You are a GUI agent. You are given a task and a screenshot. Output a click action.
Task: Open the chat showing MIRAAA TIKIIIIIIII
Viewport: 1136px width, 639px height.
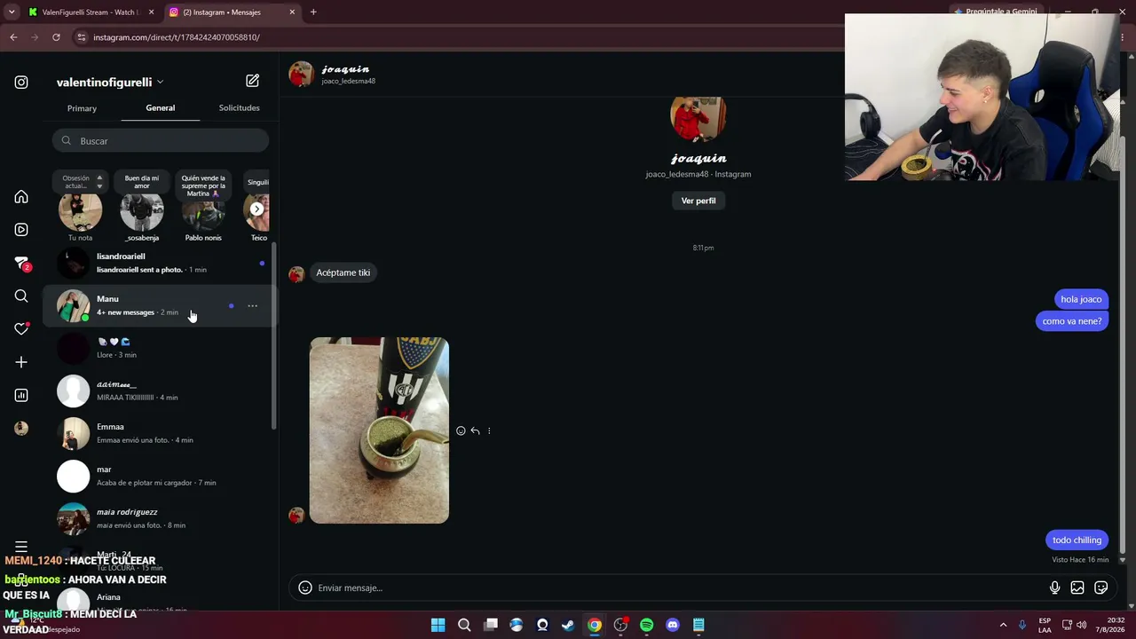161,391
